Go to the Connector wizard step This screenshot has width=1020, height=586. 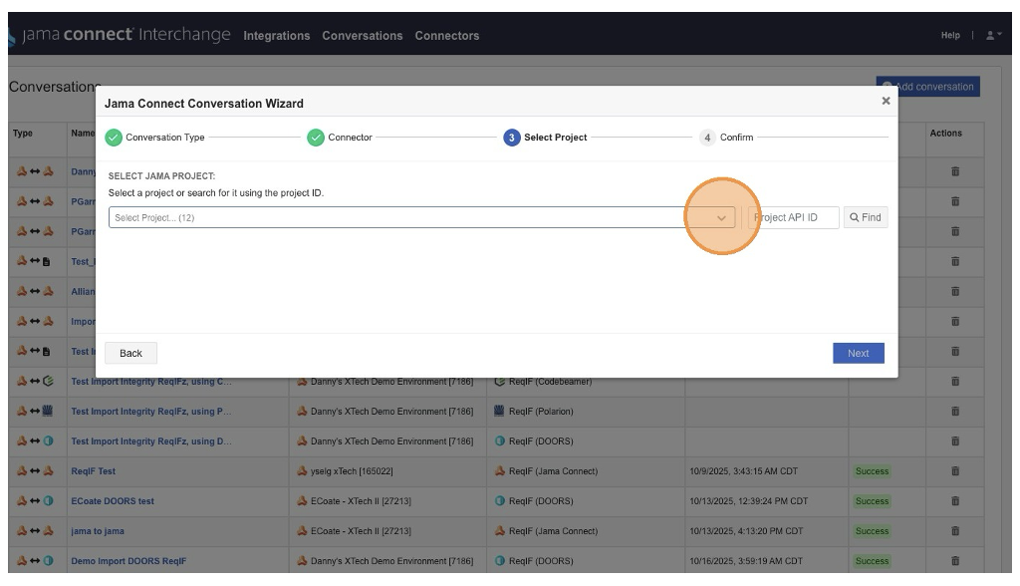[340, 138]
